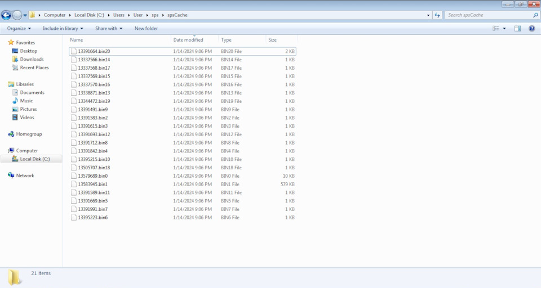Select file 13391712.bin8
This screenshot has height=288, width=541.
click(x=183, y=143)
